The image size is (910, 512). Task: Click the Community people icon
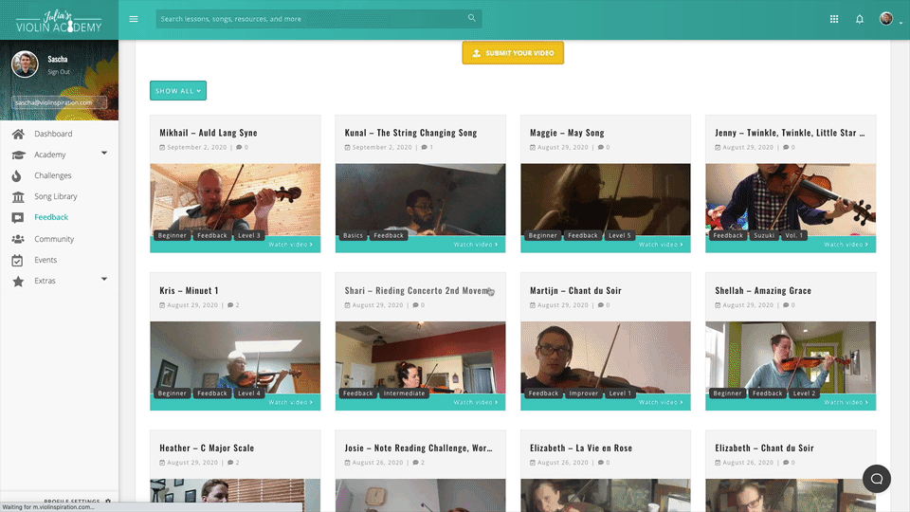pyautogui.click(x=18, y=239)
